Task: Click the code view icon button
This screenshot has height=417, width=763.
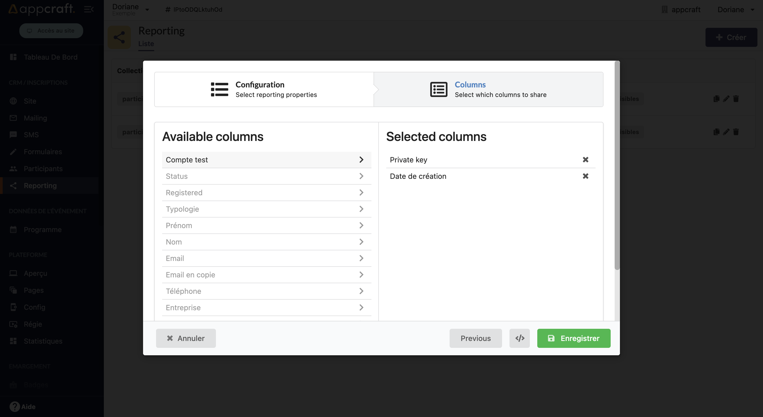Action: 520,338
